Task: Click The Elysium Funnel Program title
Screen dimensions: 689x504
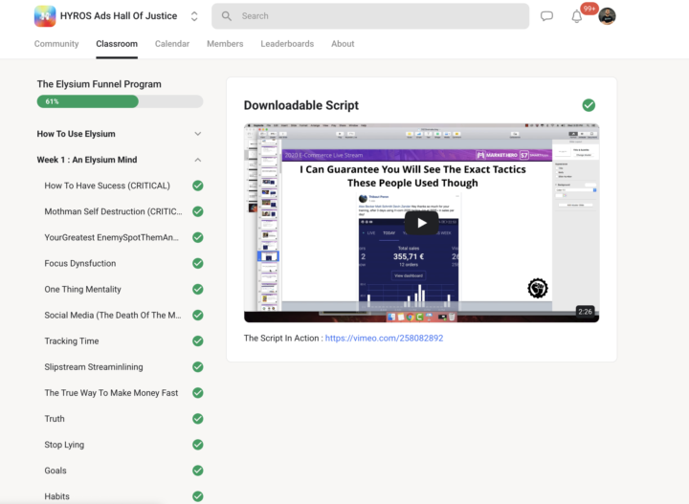Action: (99, 84)
